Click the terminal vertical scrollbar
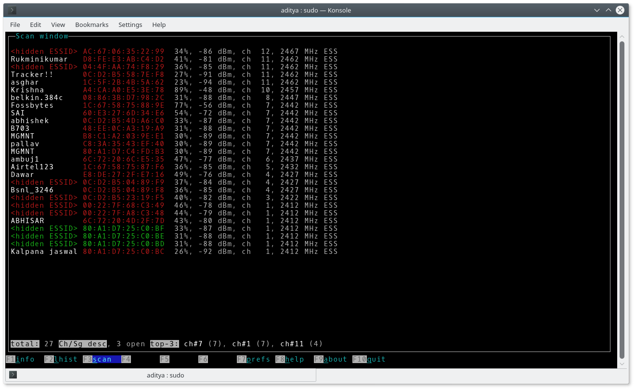635x390 pixels. coord(622,200)
